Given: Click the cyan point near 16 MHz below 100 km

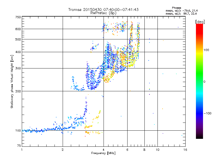Looking at the screenshot, I should pos(182,135).
